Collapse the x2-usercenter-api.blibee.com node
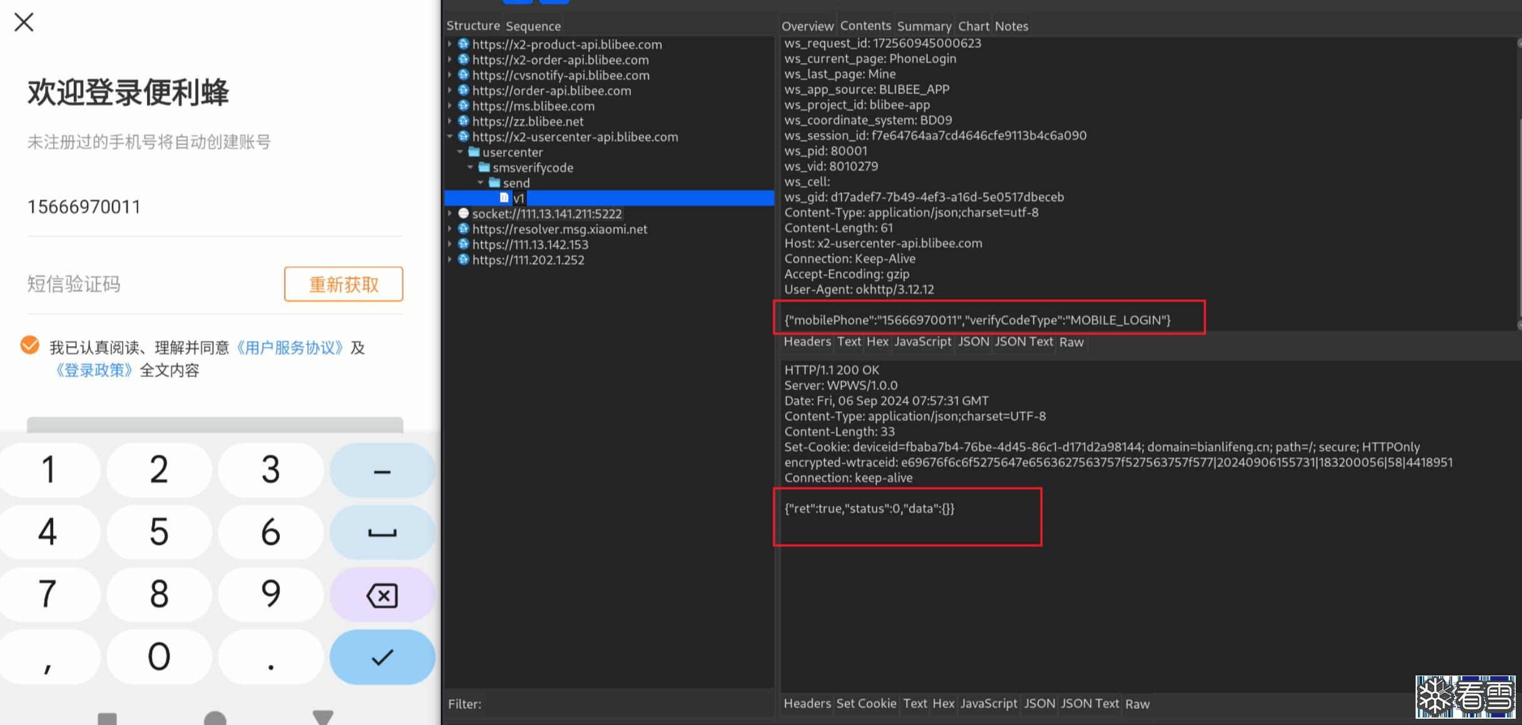1522x725 pixels. point(450,136)
